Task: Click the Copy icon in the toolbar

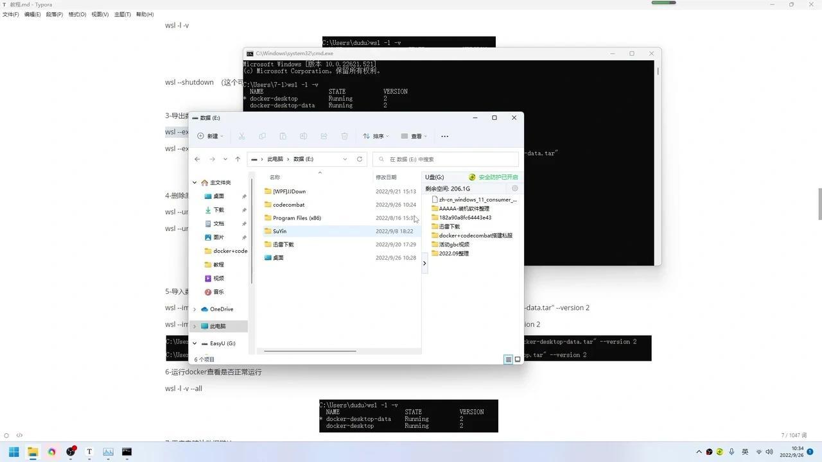Action: click(262, 136)
